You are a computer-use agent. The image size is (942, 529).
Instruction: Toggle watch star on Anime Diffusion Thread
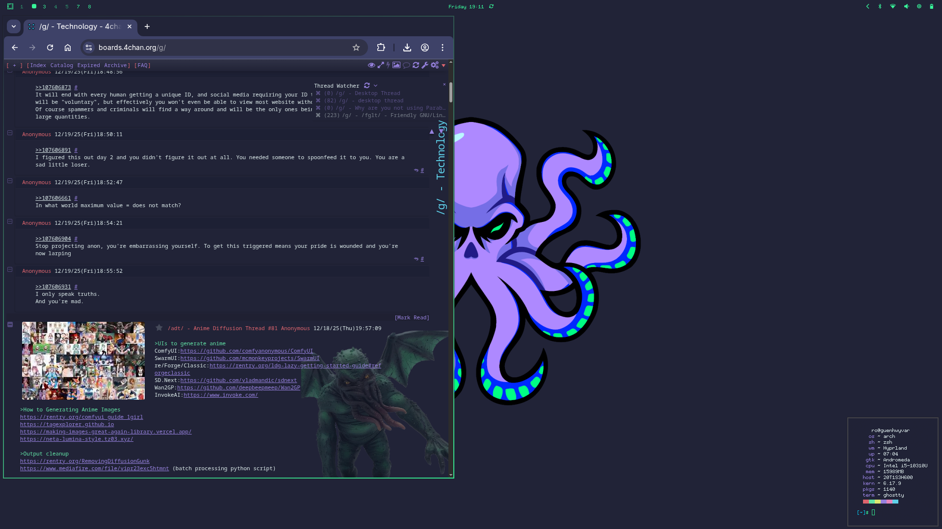159,328
